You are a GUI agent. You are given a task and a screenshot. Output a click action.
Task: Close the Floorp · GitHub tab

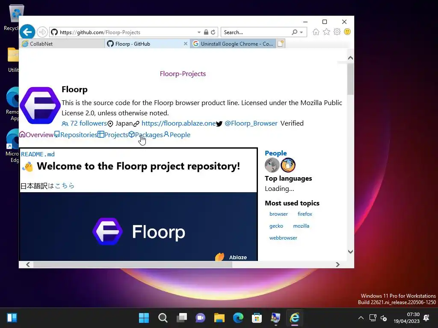(x=186, y=44)
